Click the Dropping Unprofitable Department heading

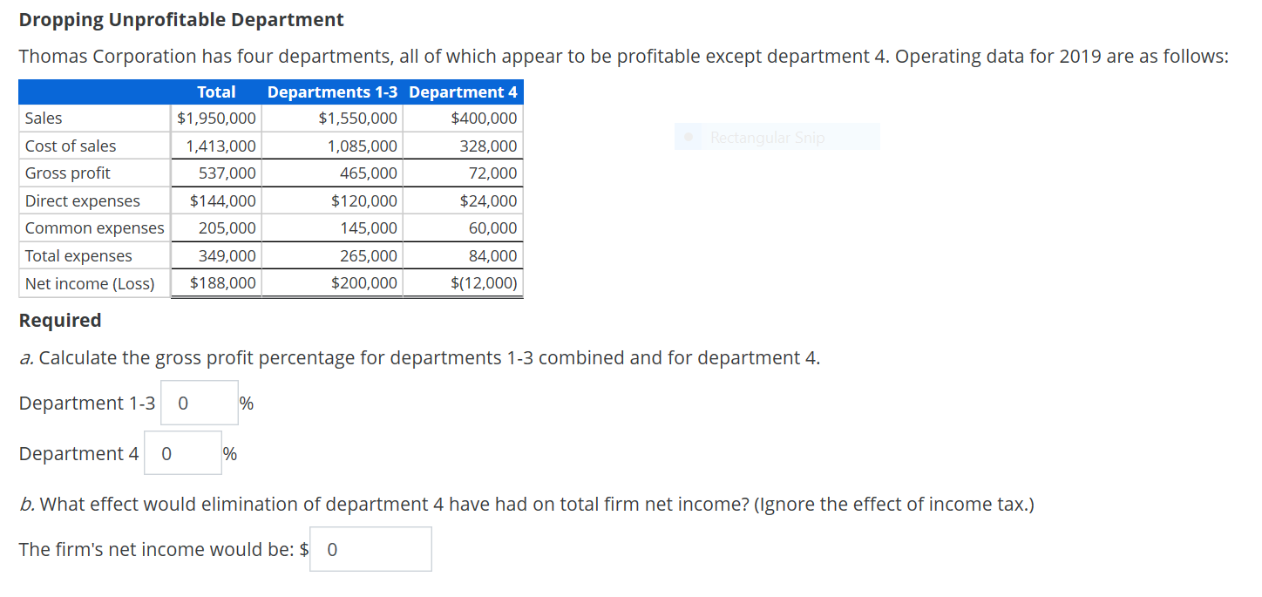click(181, 18)
